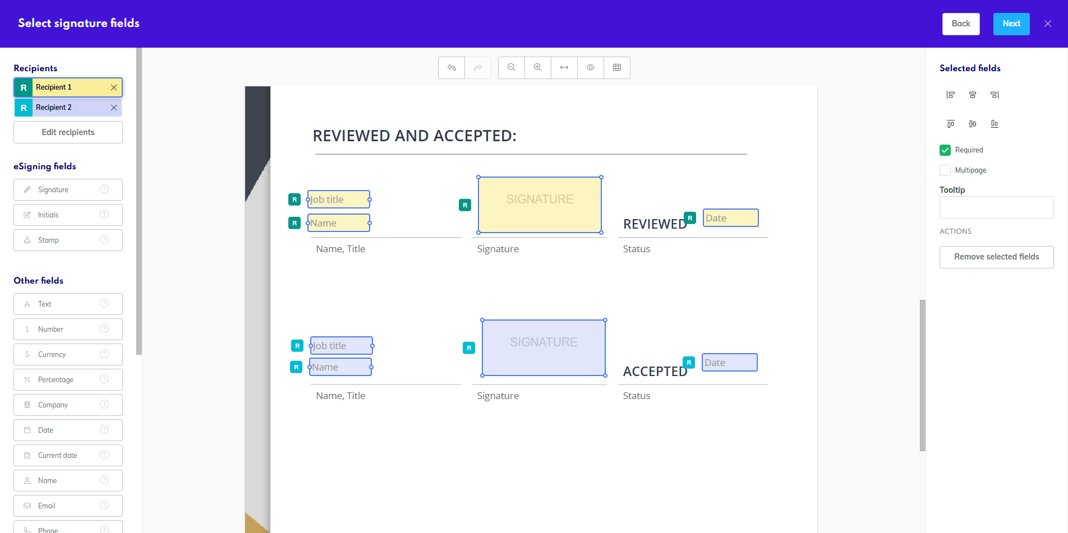Select the Zoom out magnifier icon

(x=511, y=67)
